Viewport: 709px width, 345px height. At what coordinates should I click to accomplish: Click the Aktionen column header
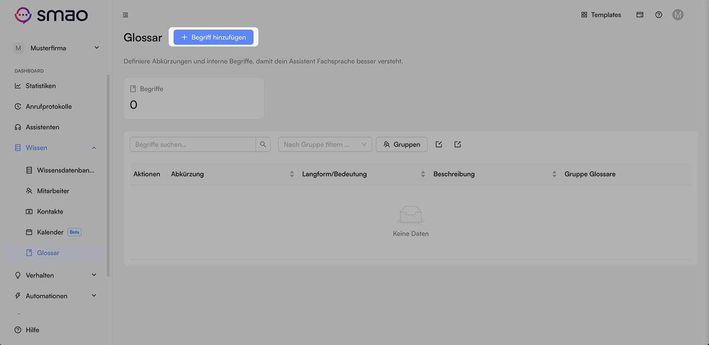(147, 174)
